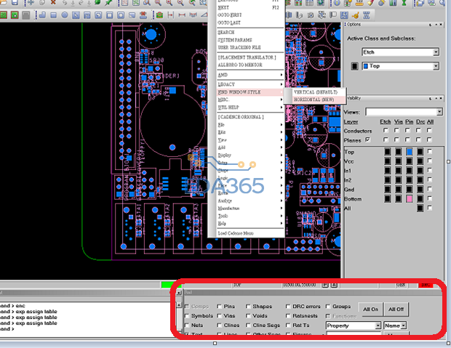
Task: Enable the DRC errors checkbox
Action: tap(288, 307)
